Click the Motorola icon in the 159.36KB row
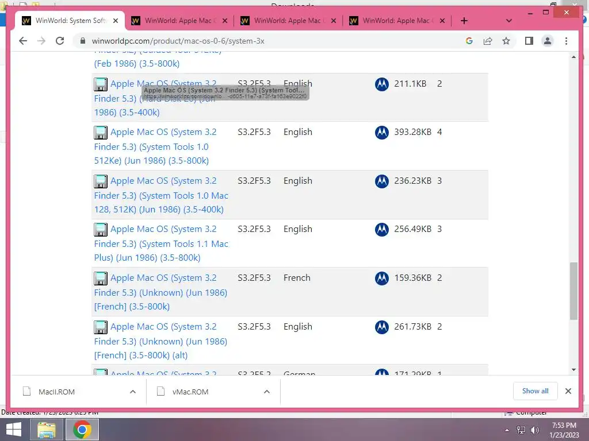The height and width of the screenshot is (441, 589). [x=382, y=278]
